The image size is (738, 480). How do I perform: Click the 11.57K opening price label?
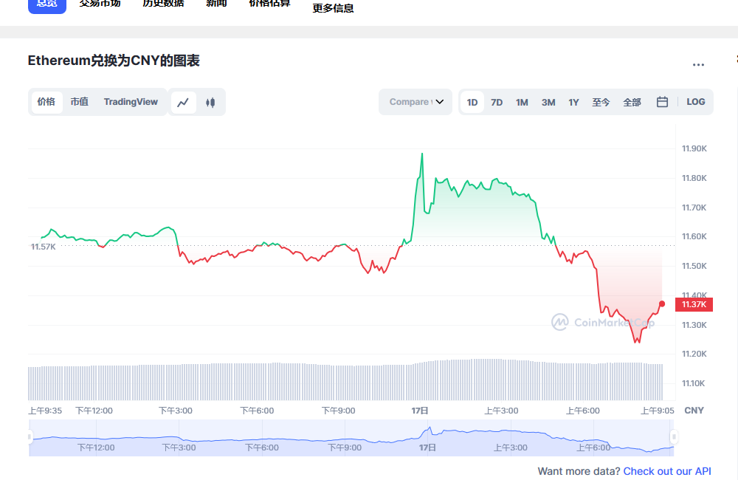44,247
